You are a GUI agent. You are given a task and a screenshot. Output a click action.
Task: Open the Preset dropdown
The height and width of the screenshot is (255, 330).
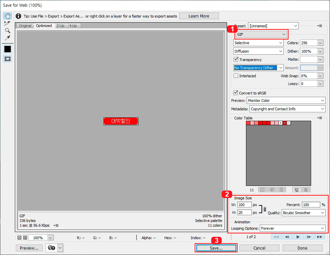[x=273, y=26]
